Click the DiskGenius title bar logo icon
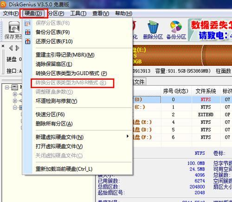Image resolution: width=232 pixels, height=202 pixels. point(3,5)
